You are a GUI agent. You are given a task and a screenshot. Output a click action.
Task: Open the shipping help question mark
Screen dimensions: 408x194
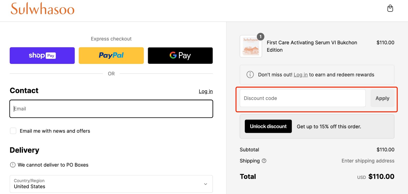[x=264, y=161]
